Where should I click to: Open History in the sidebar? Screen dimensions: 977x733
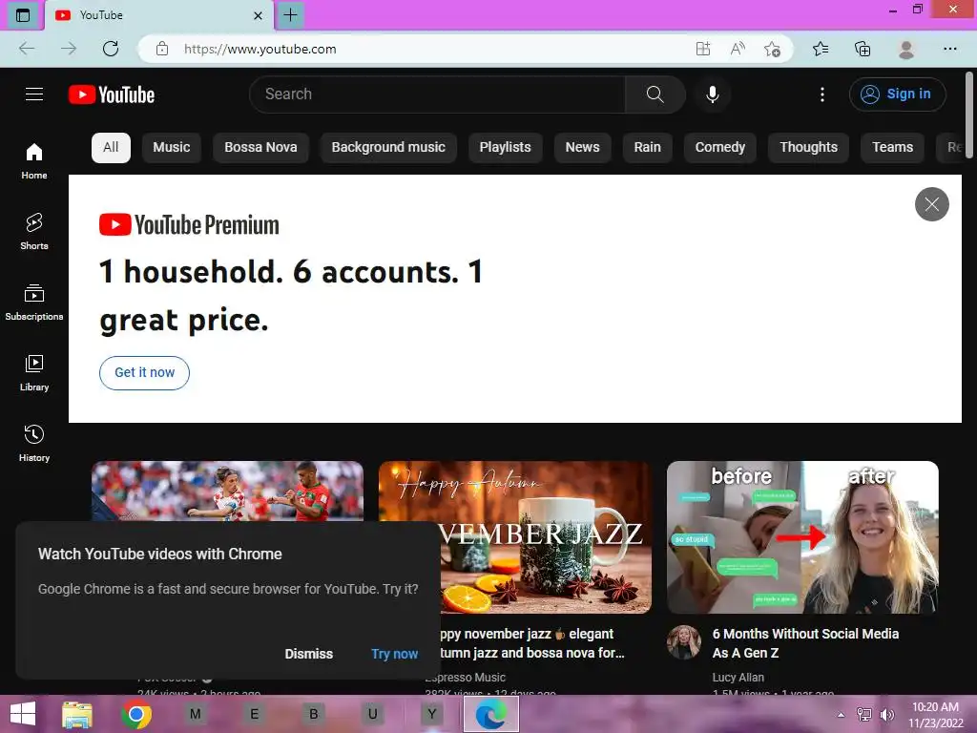[x=34, y=443]
